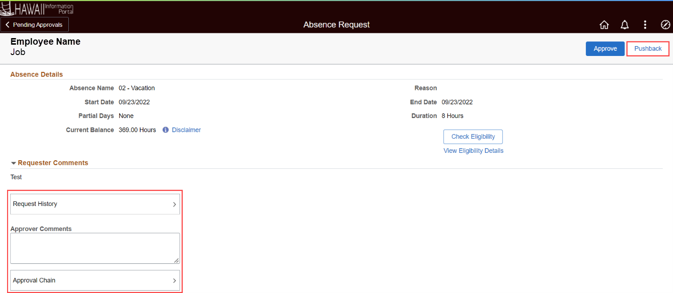Open the NavBar compass icon
Image resolution: width=673 pixels, height=293 pixels.
click(x=665, y=25)
